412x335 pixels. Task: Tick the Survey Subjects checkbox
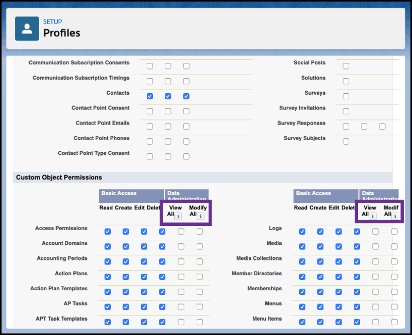click(x=346, y=142)
